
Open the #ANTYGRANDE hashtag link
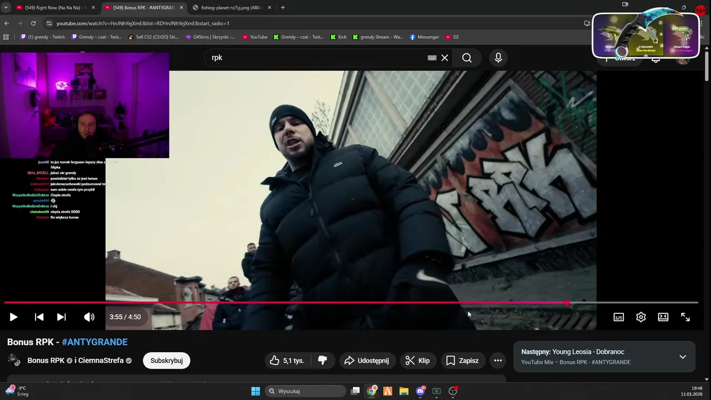pyautogui.click(x=94, y=342)
